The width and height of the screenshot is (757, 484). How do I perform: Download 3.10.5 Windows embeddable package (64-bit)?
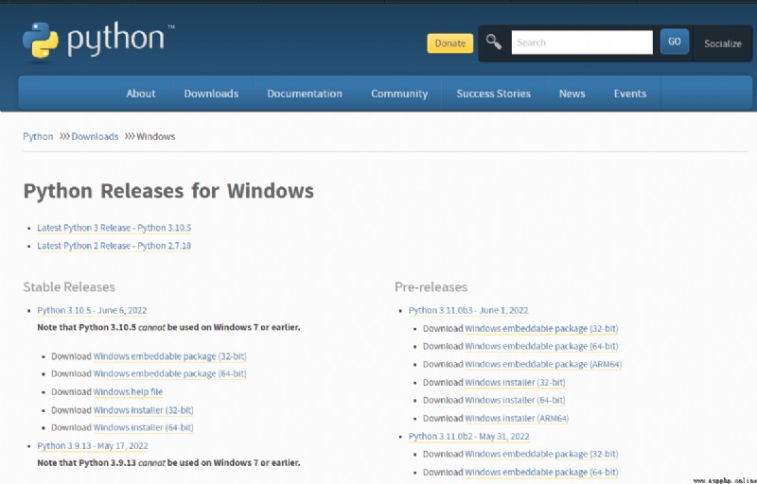tap(169, 373)
